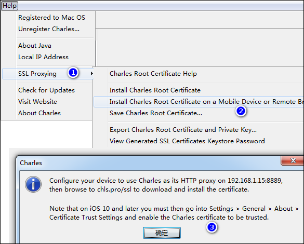
Task: Select Check for Updates
Action: [46, 90]
